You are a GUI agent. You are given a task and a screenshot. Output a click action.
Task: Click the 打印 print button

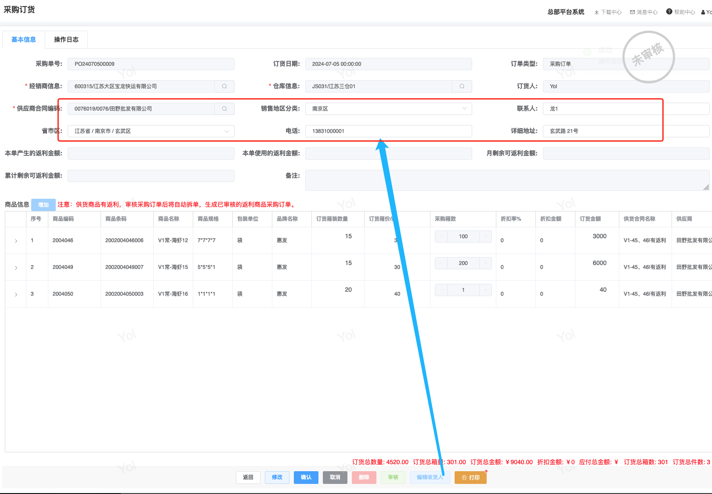tap(470, 477)
